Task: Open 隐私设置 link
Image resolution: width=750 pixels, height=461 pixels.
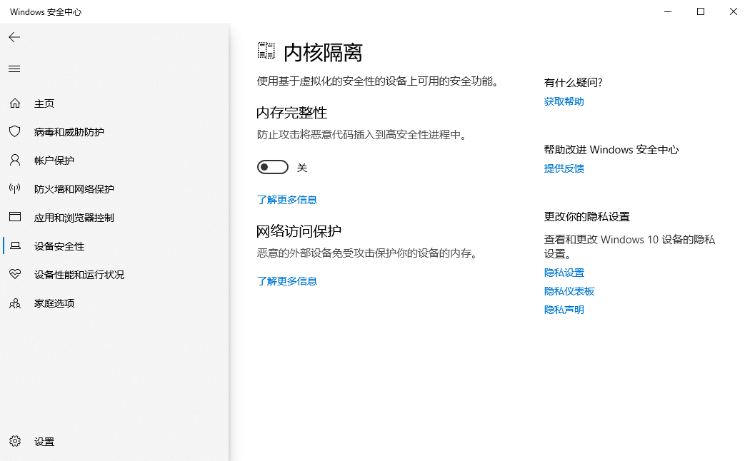Action: tap(564, 272)
